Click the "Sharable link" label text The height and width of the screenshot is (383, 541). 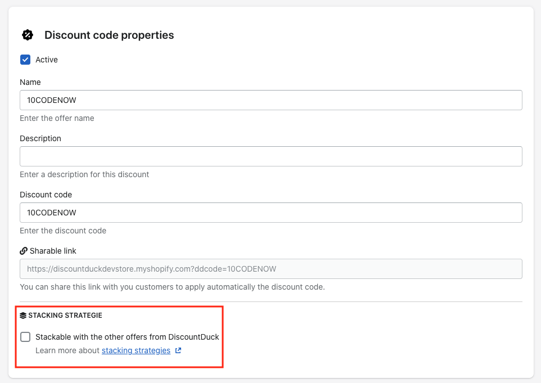[53, 251]
